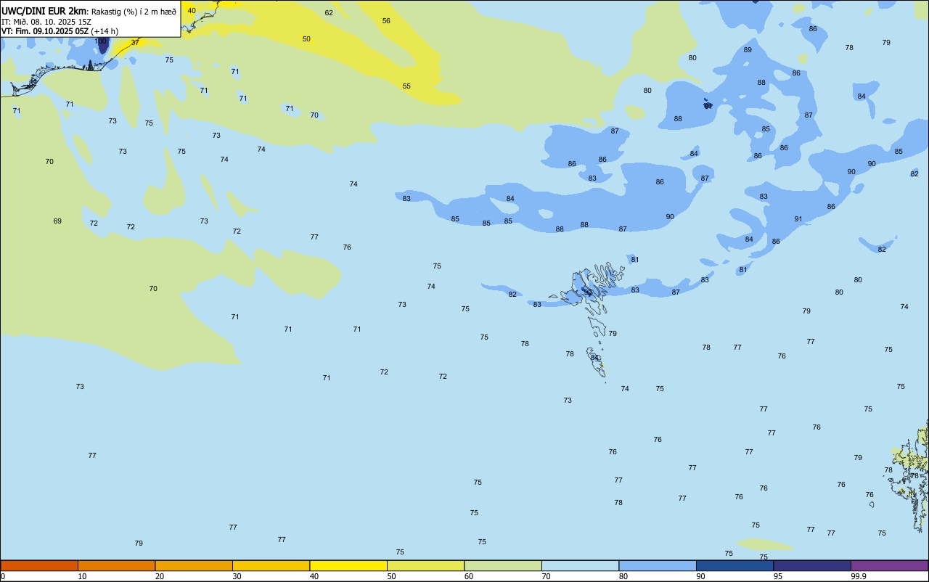Click the '20' tick label on color scale
Screen dimensions: 929x582
[160, 576]
